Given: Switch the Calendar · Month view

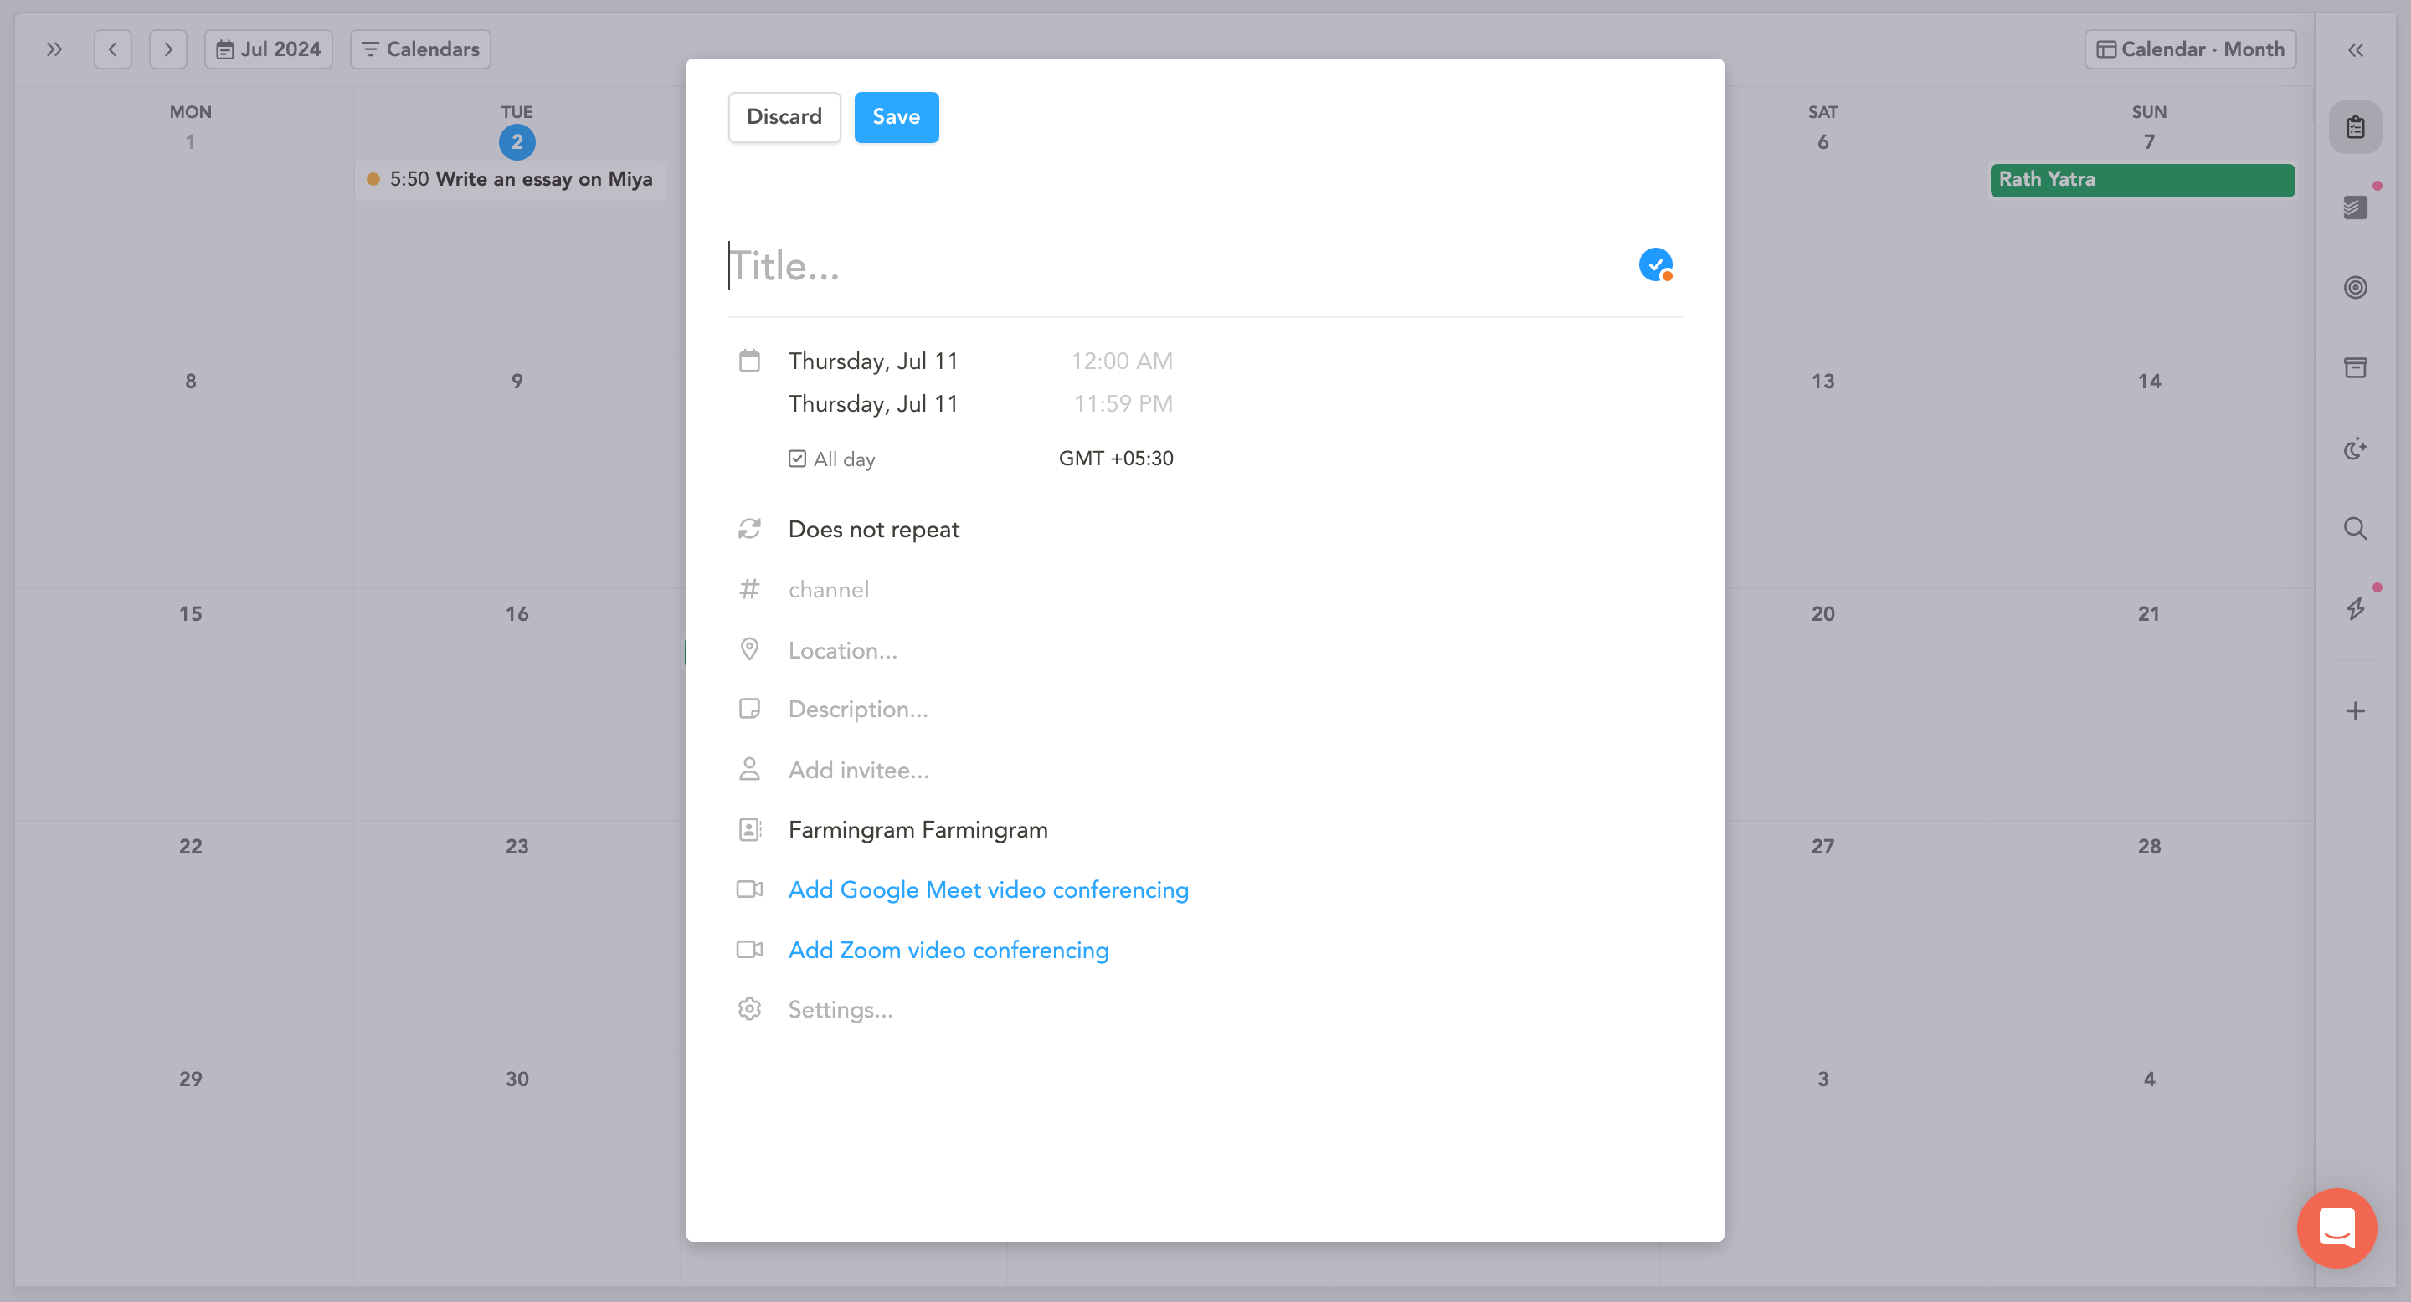Looking at the screenshot, I should coord(2190,49).
